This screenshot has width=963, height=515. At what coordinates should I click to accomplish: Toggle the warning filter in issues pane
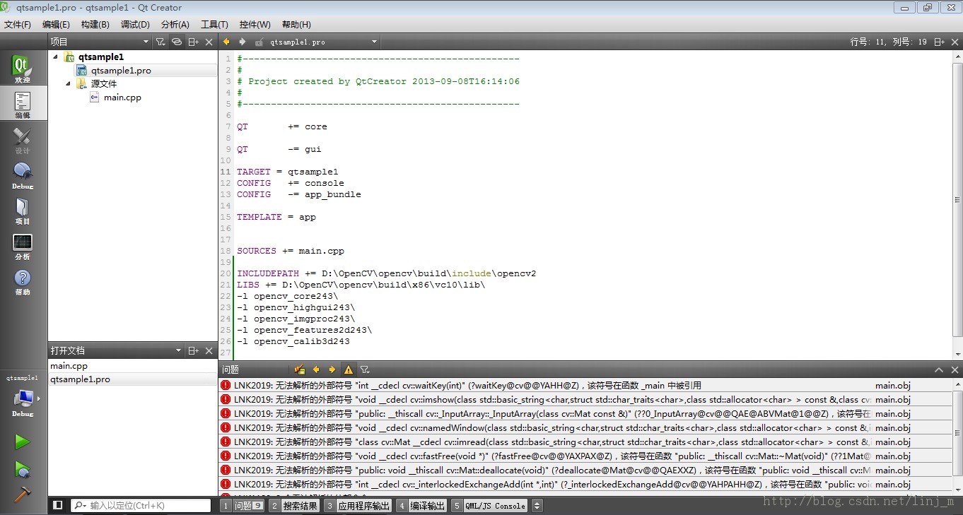click(349, 369)
